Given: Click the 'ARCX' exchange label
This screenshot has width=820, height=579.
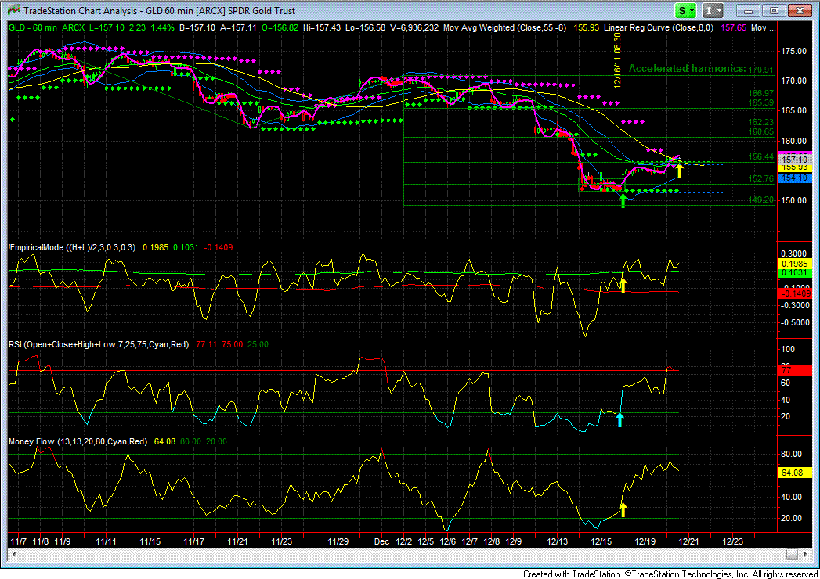Looking at the screenshot, I should (x=73, y=27).
